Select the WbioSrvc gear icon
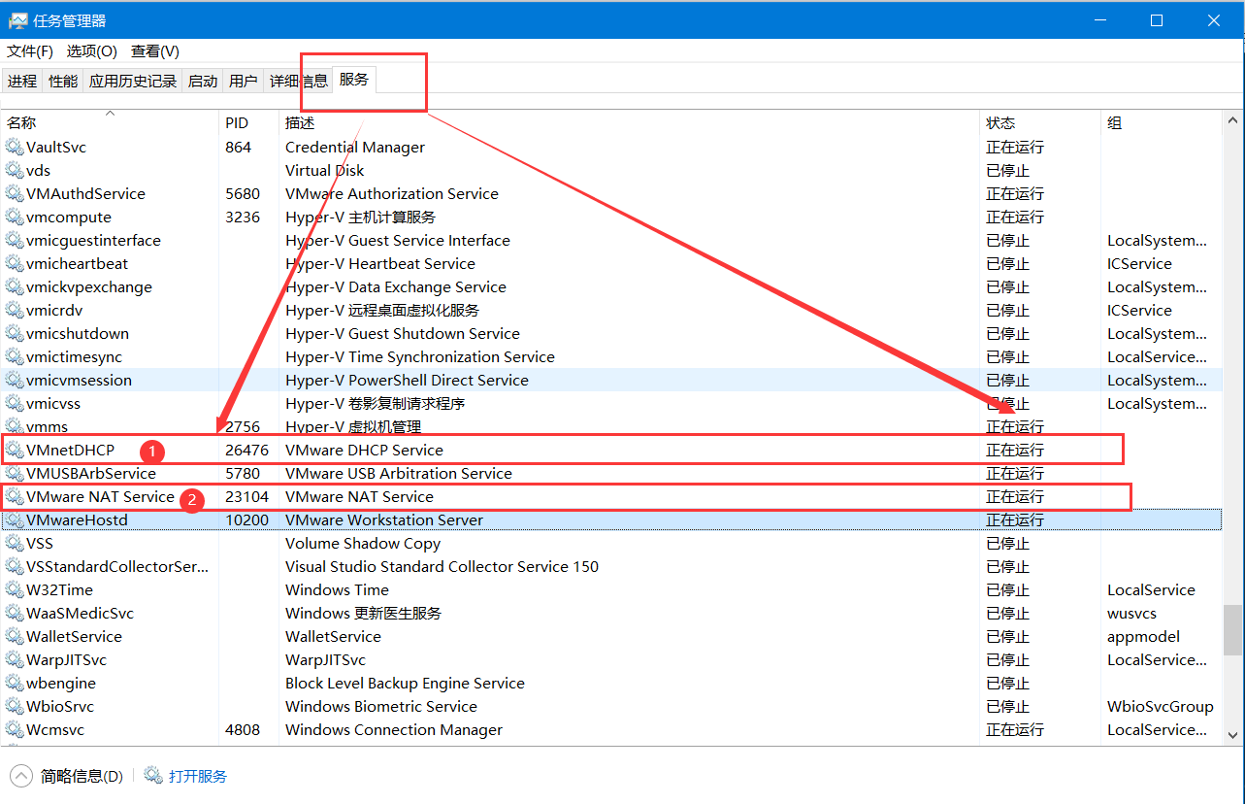This screenshot has width=1245, height=804. tap(14, 707)
